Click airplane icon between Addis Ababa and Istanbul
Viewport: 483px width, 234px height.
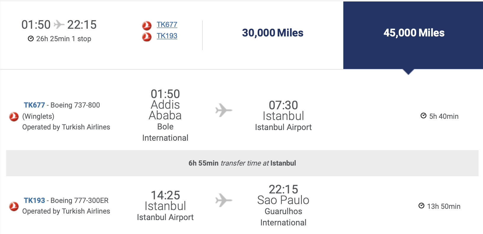click(x=224, y=110)
